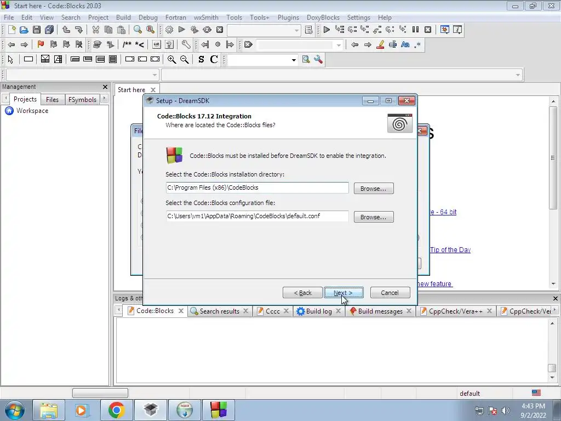
Task: Click the bold S export icon
Action: pyautogui.click(x=201, y=59)
